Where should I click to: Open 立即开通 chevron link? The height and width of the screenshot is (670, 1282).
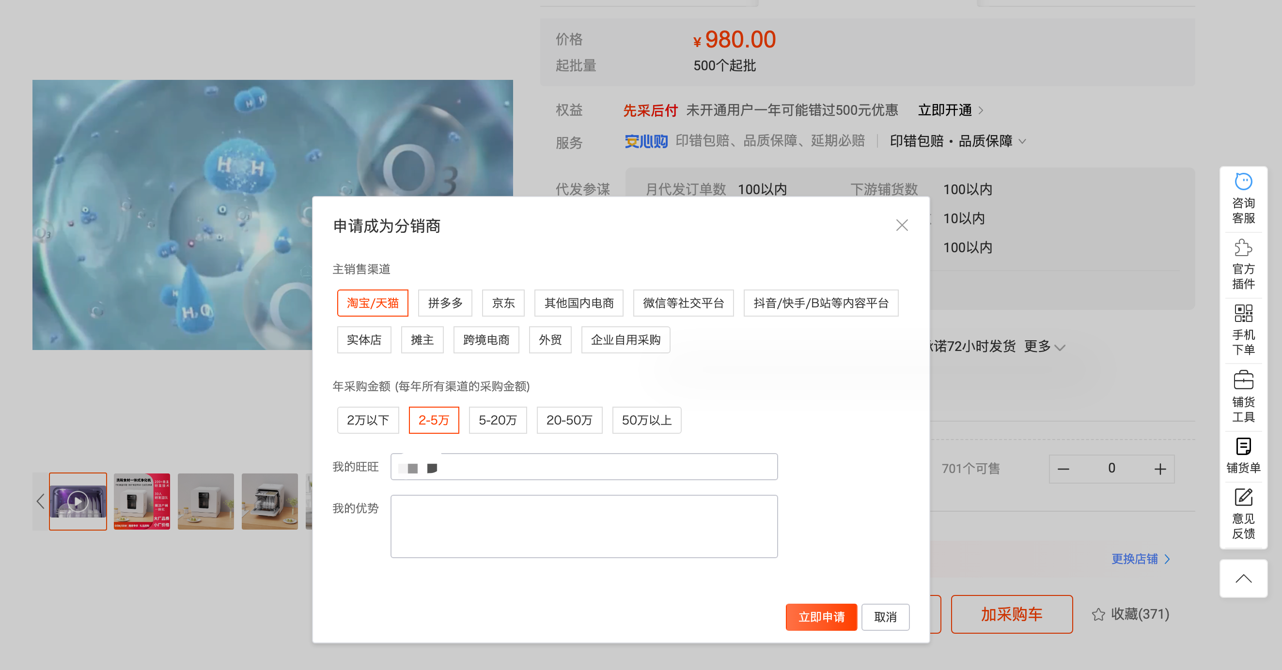pyautogui.click(x=981, y=110)
